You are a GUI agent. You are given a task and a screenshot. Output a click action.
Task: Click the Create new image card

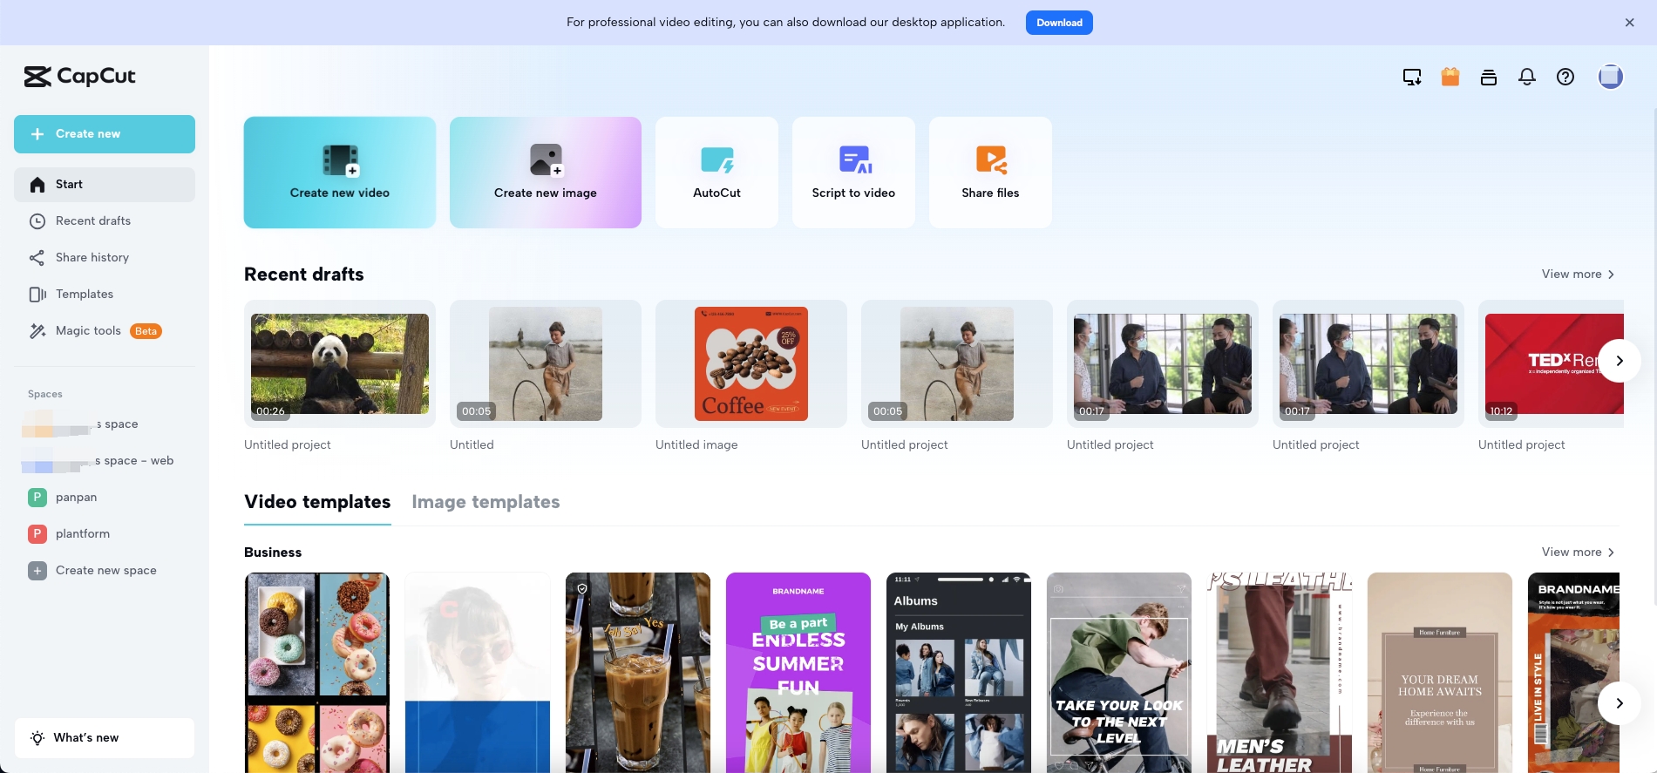pyautogui.click(x=546, y=173)
